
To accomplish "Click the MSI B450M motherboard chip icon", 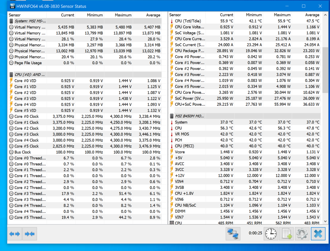I will point(172,116).
